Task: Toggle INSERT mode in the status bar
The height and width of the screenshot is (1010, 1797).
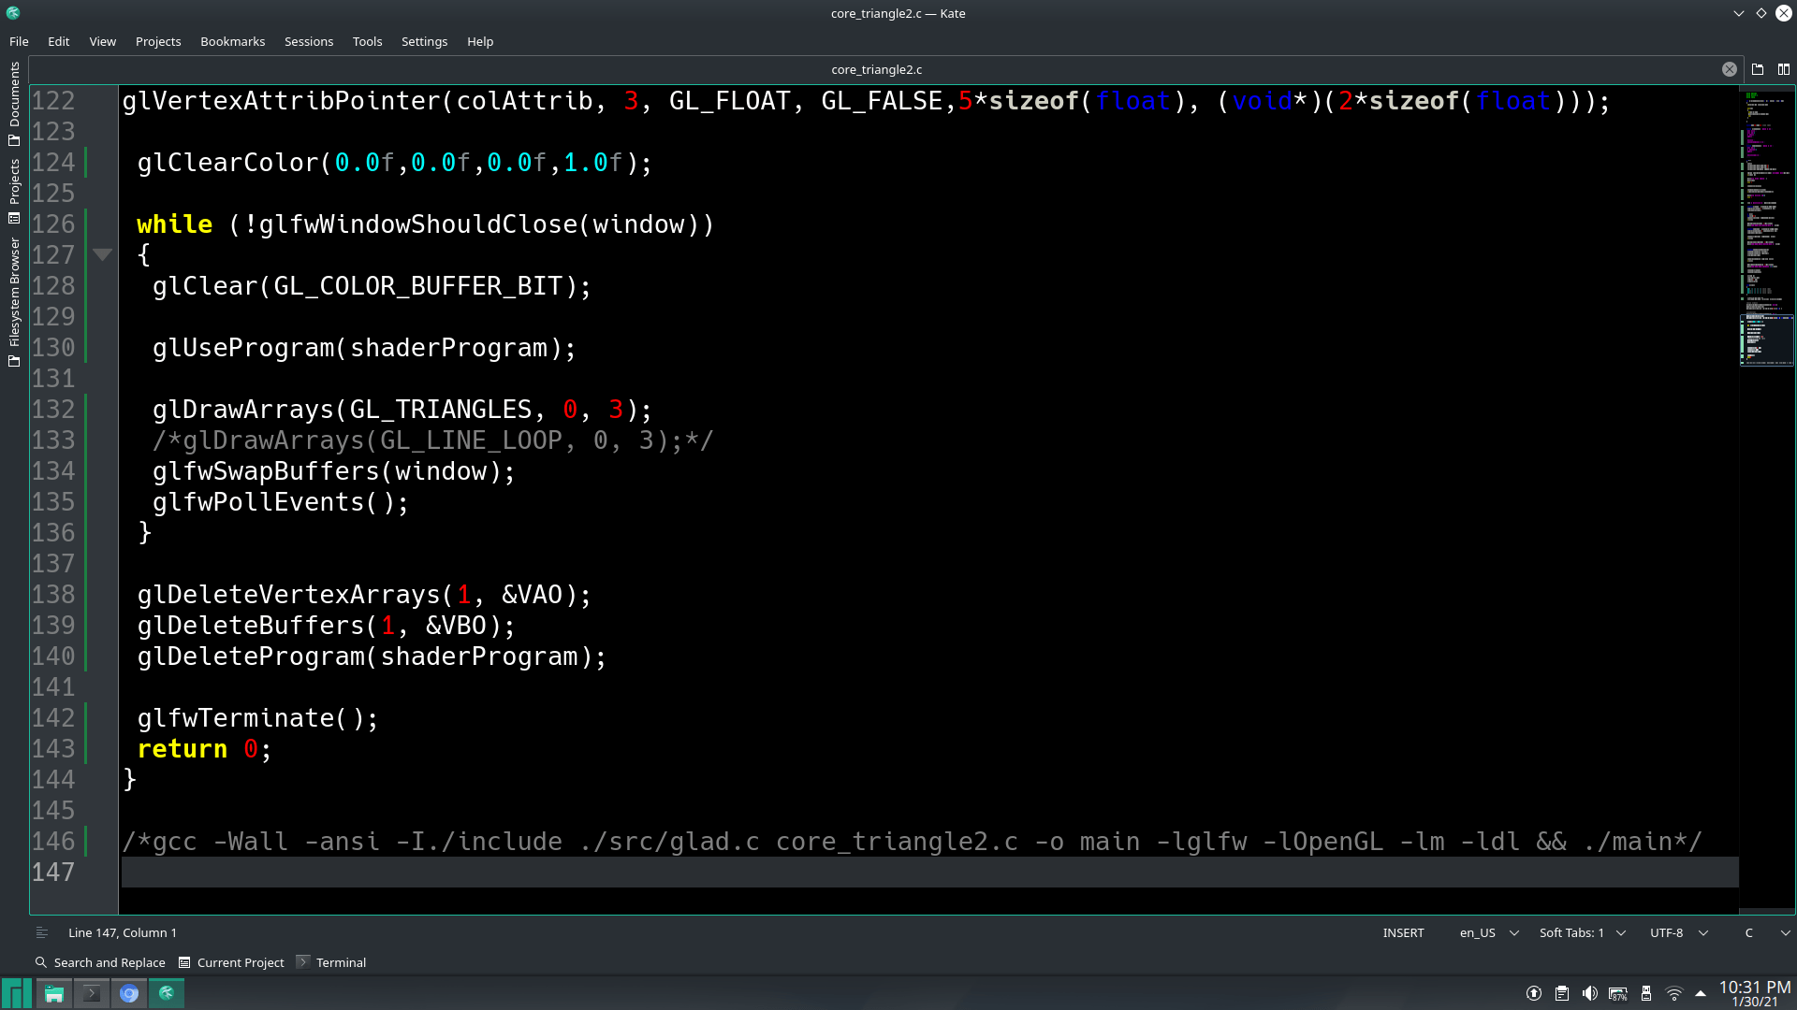Action: [x=1404, y=932]
